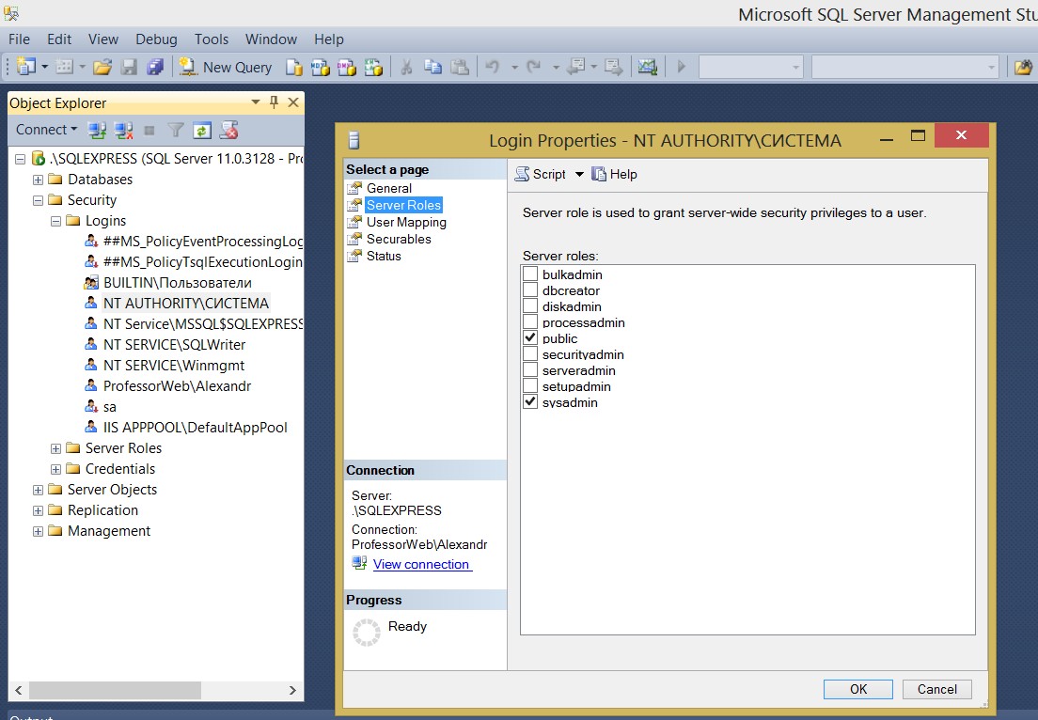Check the serveradmin server role
Viewport: 1038px width, 720px height.
pyautogui.click(x=530, y=370)
